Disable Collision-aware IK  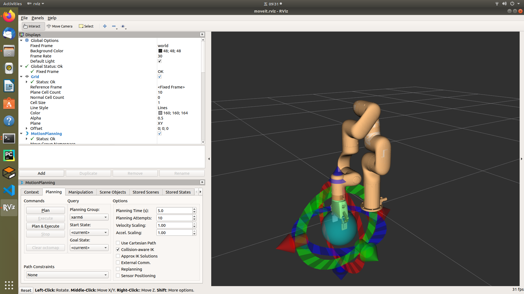118,249
